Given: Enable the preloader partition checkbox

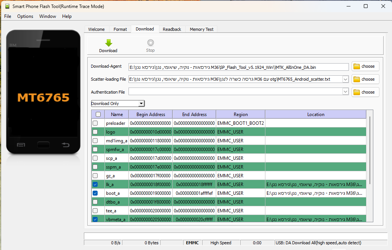Looking at the screenshot, I should pos(95,123).
